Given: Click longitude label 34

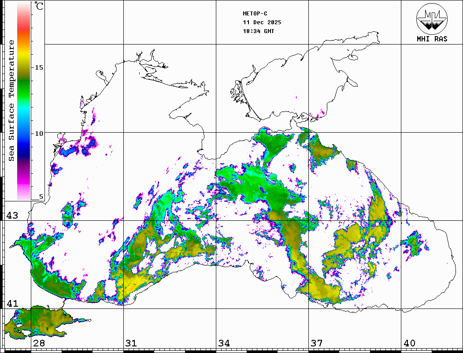Looking at the screenshot, I should 224,343.
